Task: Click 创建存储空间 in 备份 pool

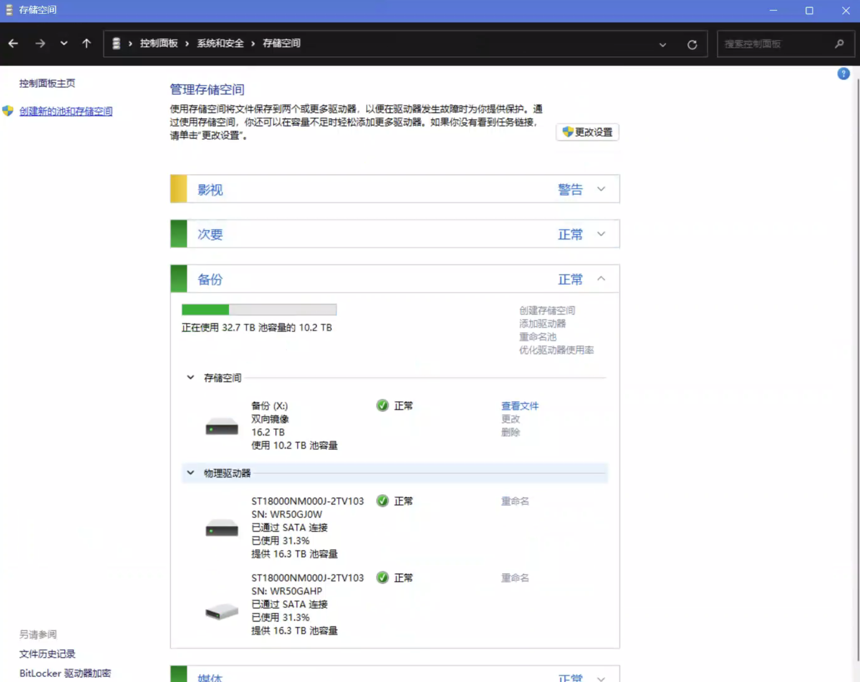Action: tap(547, 310)
